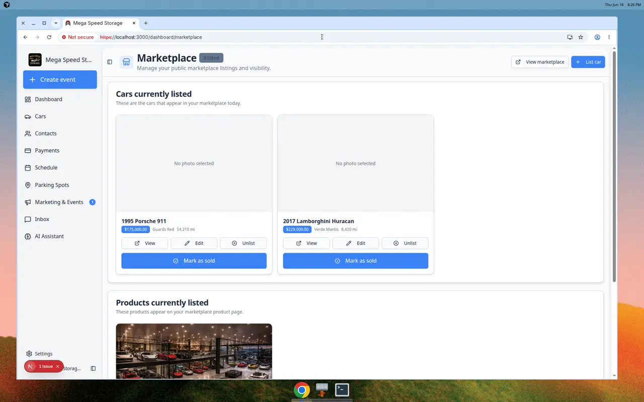Open the terminal from the taskbar

pos(342,390)
